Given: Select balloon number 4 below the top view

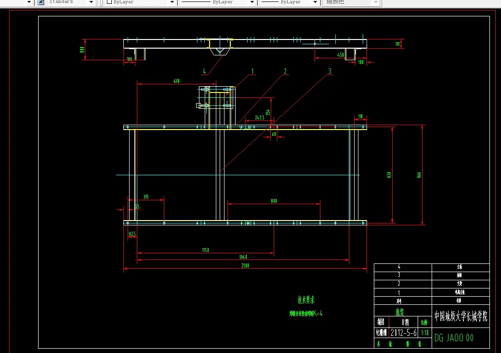Looking at the screenshot, I should [204, 71].
